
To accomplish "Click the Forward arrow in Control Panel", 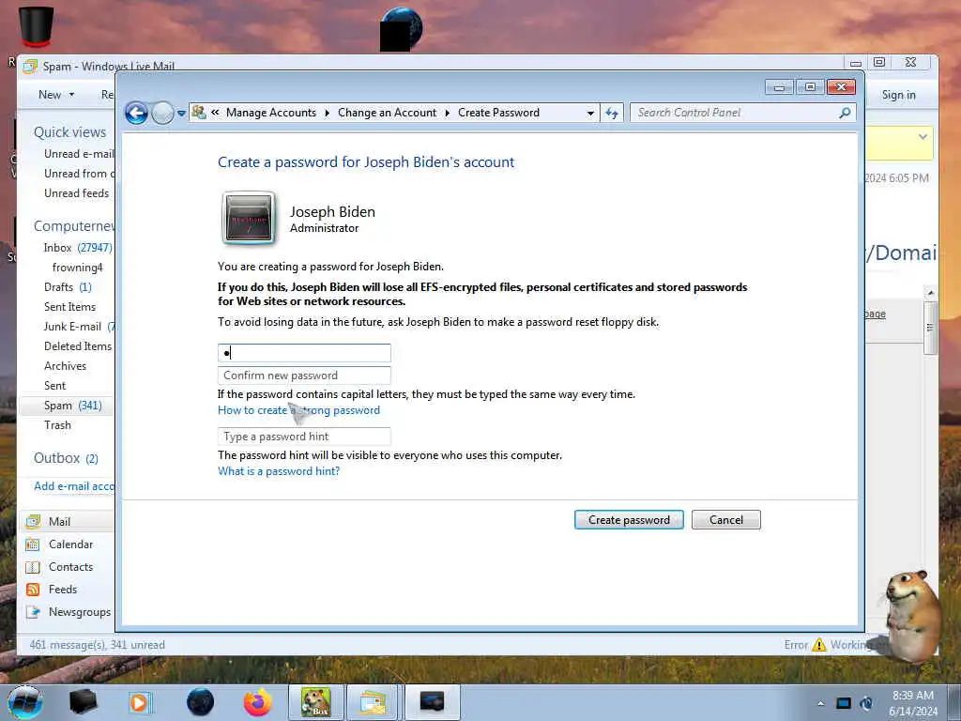I will (162, 113).
